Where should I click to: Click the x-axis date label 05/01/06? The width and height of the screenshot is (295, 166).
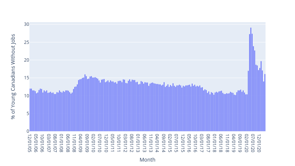click(36, 143)
